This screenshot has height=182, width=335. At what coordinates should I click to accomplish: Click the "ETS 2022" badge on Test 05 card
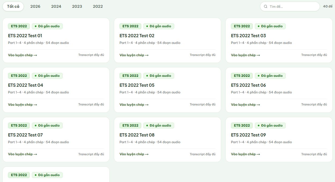[131, 76]
